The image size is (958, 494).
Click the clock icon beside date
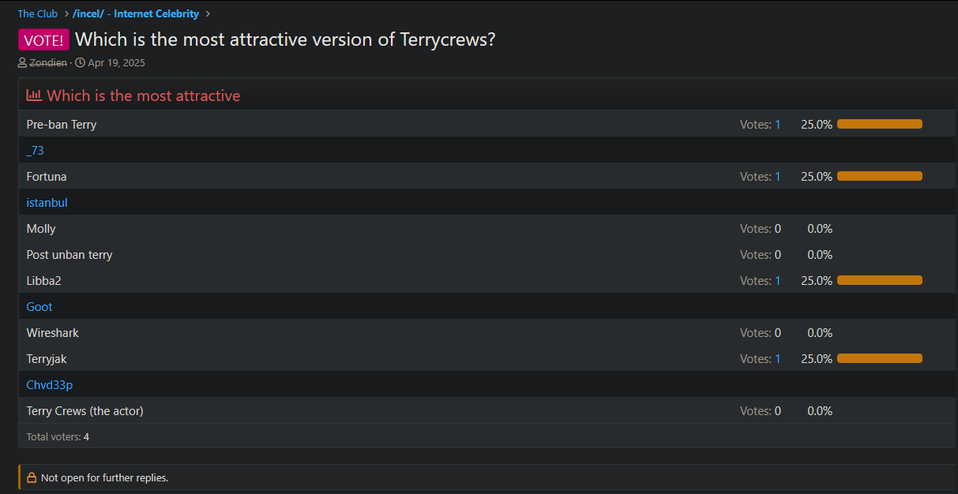[80, 63]
